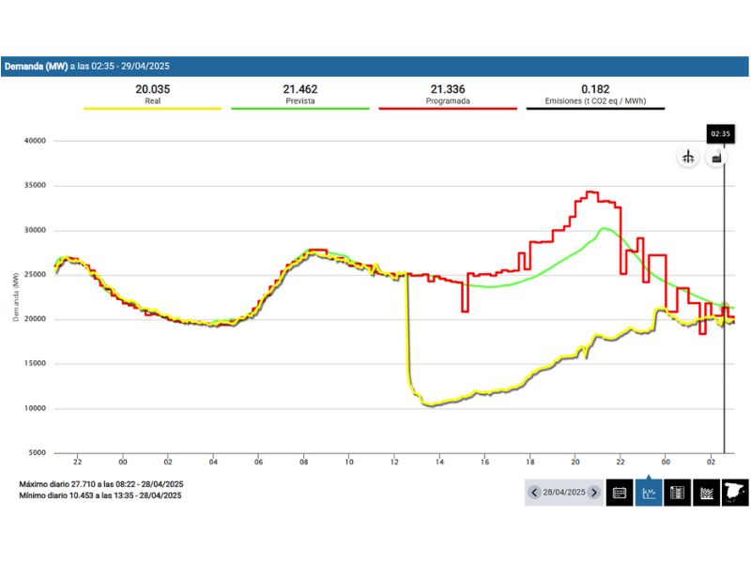Toggle the Emisiones (t CO2 eq / MWh) label
751x563 pixels.
point(595,101)
